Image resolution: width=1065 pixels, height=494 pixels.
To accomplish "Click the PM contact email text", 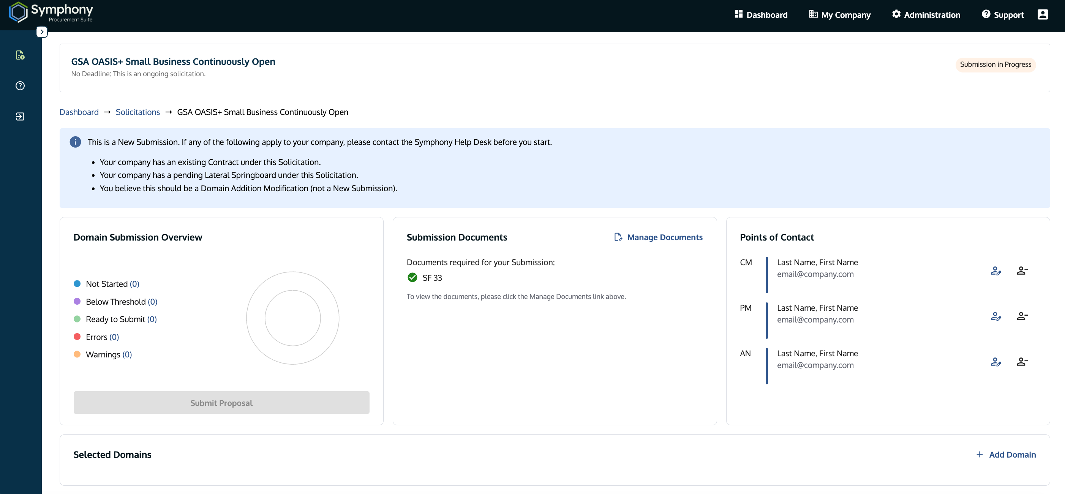I will pos(815,320).
